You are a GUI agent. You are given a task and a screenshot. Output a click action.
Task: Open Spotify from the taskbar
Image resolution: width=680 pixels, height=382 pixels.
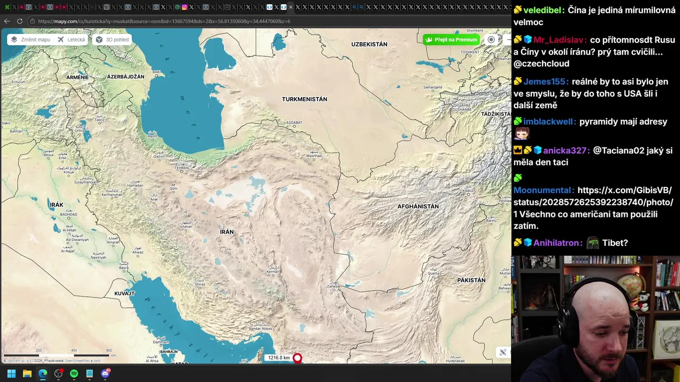pos(74,374)
